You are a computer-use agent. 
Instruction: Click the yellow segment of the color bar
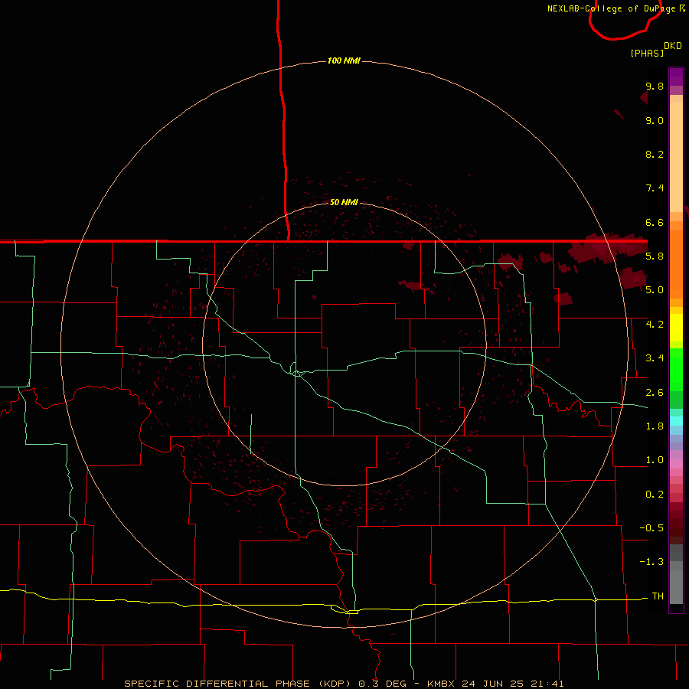click(676, 328)
